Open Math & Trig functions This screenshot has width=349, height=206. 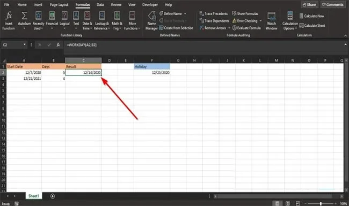[117, 21]
